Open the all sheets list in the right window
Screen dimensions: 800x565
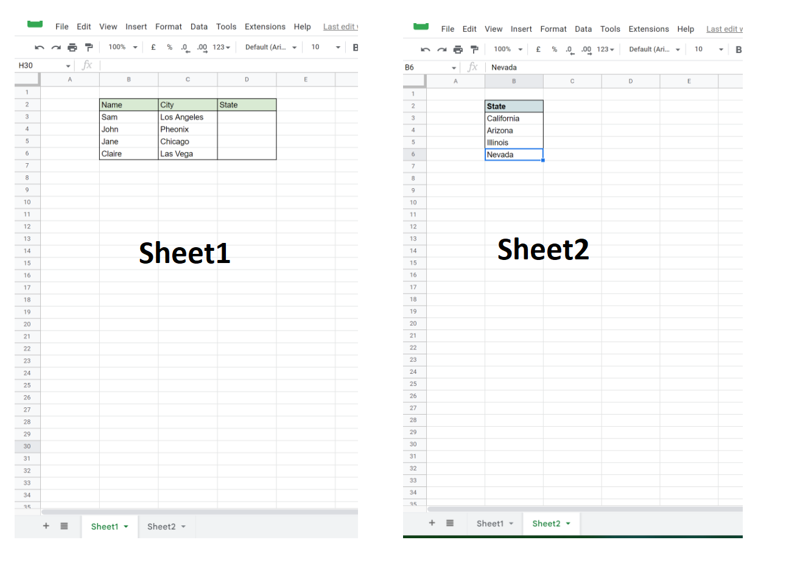[x=450, y=523]
